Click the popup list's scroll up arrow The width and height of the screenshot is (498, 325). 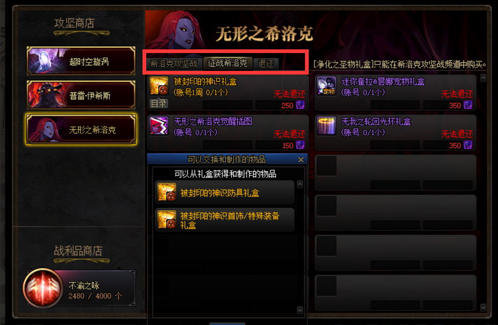click(300, 184)
